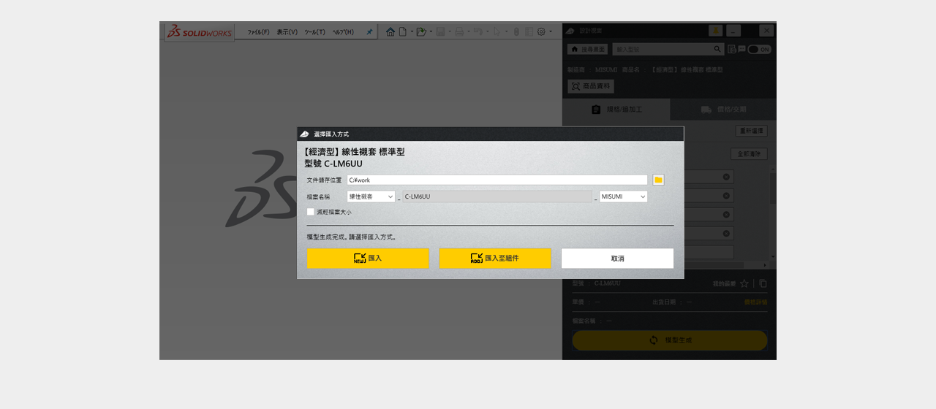Click the file save location input field
The height and width of the screenshot is (409, 936).
(x=497, y=180)
